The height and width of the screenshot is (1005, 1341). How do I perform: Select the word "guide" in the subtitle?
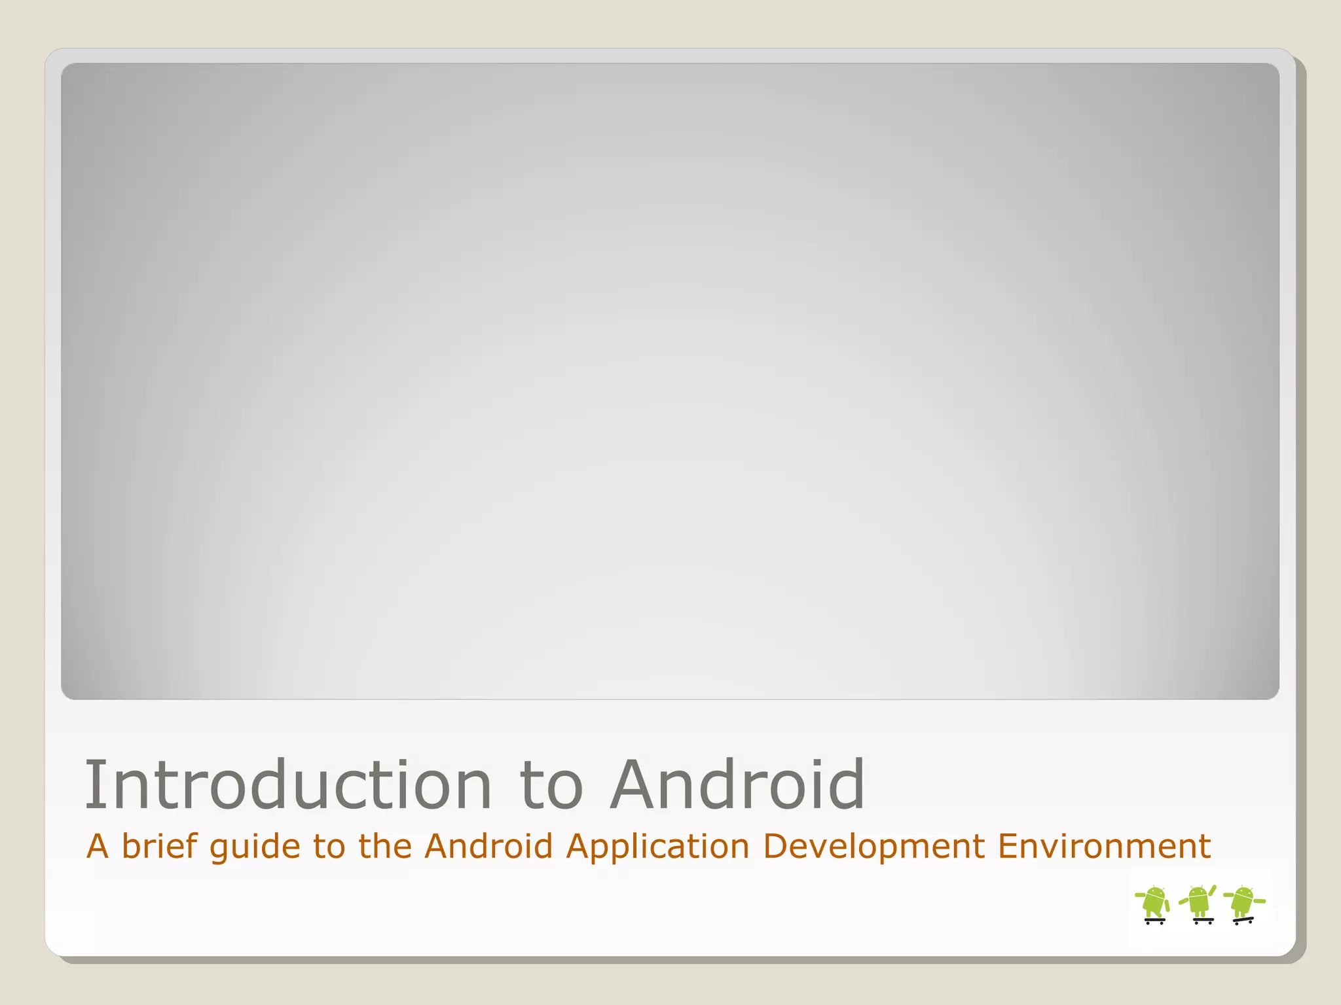(255, 847)
